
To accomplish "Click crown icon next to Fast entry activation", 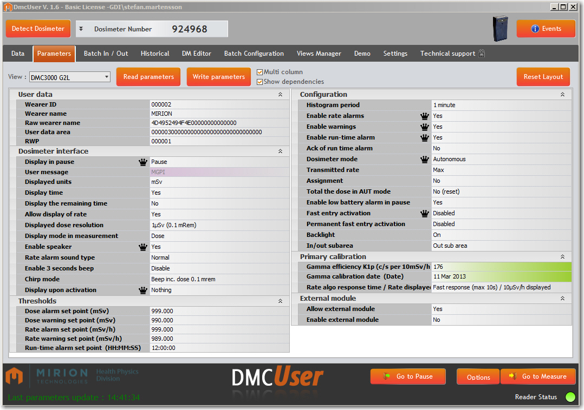I will [425, 213].
